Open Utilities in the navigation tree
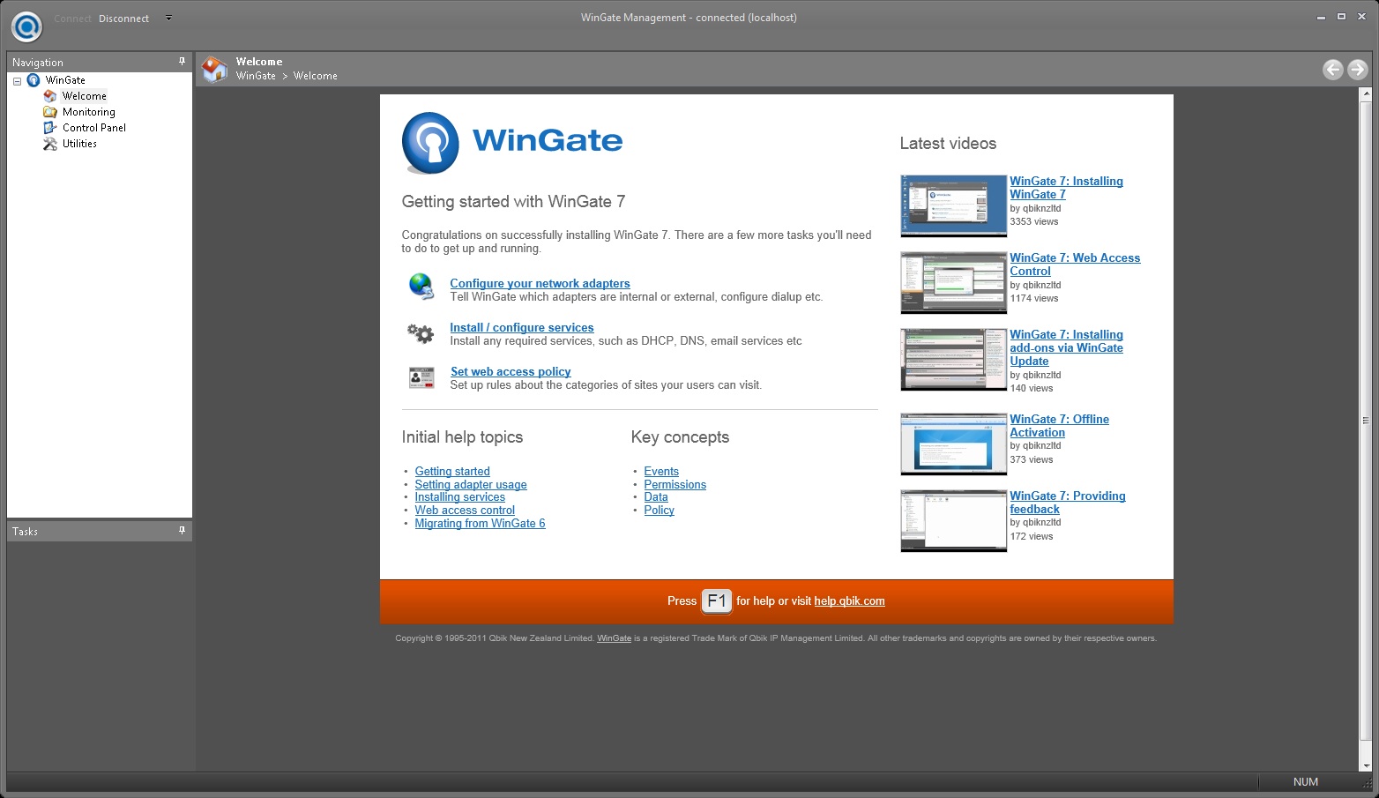1379x798 pixels. click(79, 144)
